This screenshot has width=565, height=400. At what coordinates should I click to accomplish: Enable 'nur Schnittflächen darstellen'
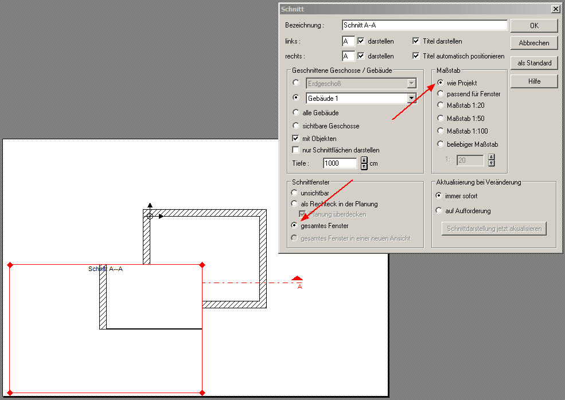pos(296,150)
